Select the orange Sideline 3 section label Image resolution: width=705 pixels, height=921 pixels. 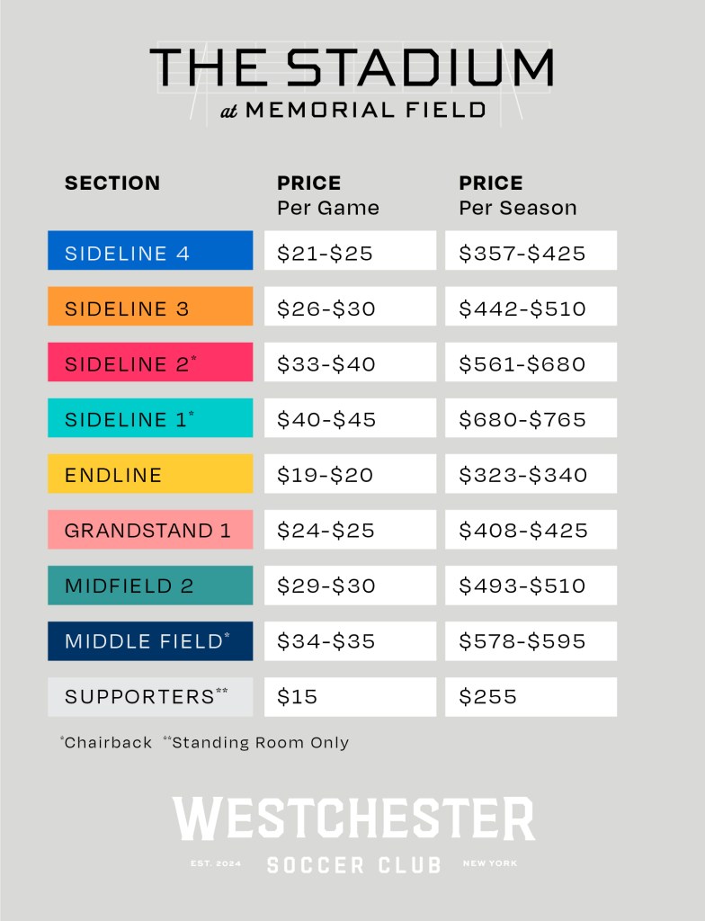click(x=150, y=306)
